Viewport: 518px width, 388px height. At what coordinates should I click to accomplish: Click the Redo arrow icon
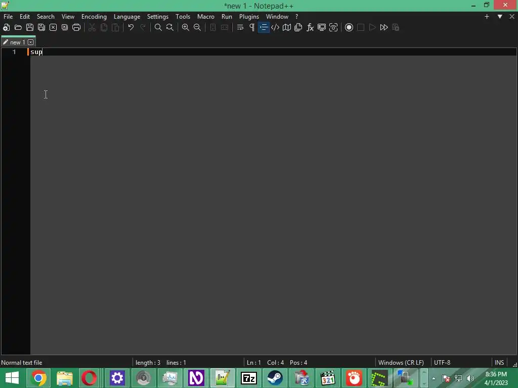pyautogui.click(x=143, y=27)
